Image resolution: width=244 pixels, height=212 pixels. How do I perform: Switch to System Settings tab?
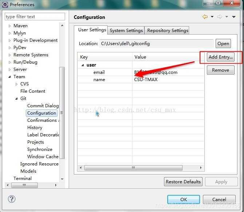(126, 30)
